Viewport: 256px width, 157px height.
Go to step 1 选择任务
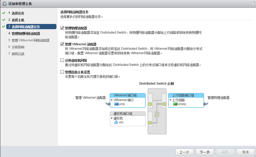pos(16,13)
